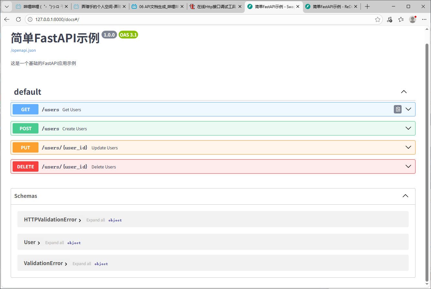Click Get Users summary text
This screenshot has height=289, width=431.
click(x=72, y=110)
